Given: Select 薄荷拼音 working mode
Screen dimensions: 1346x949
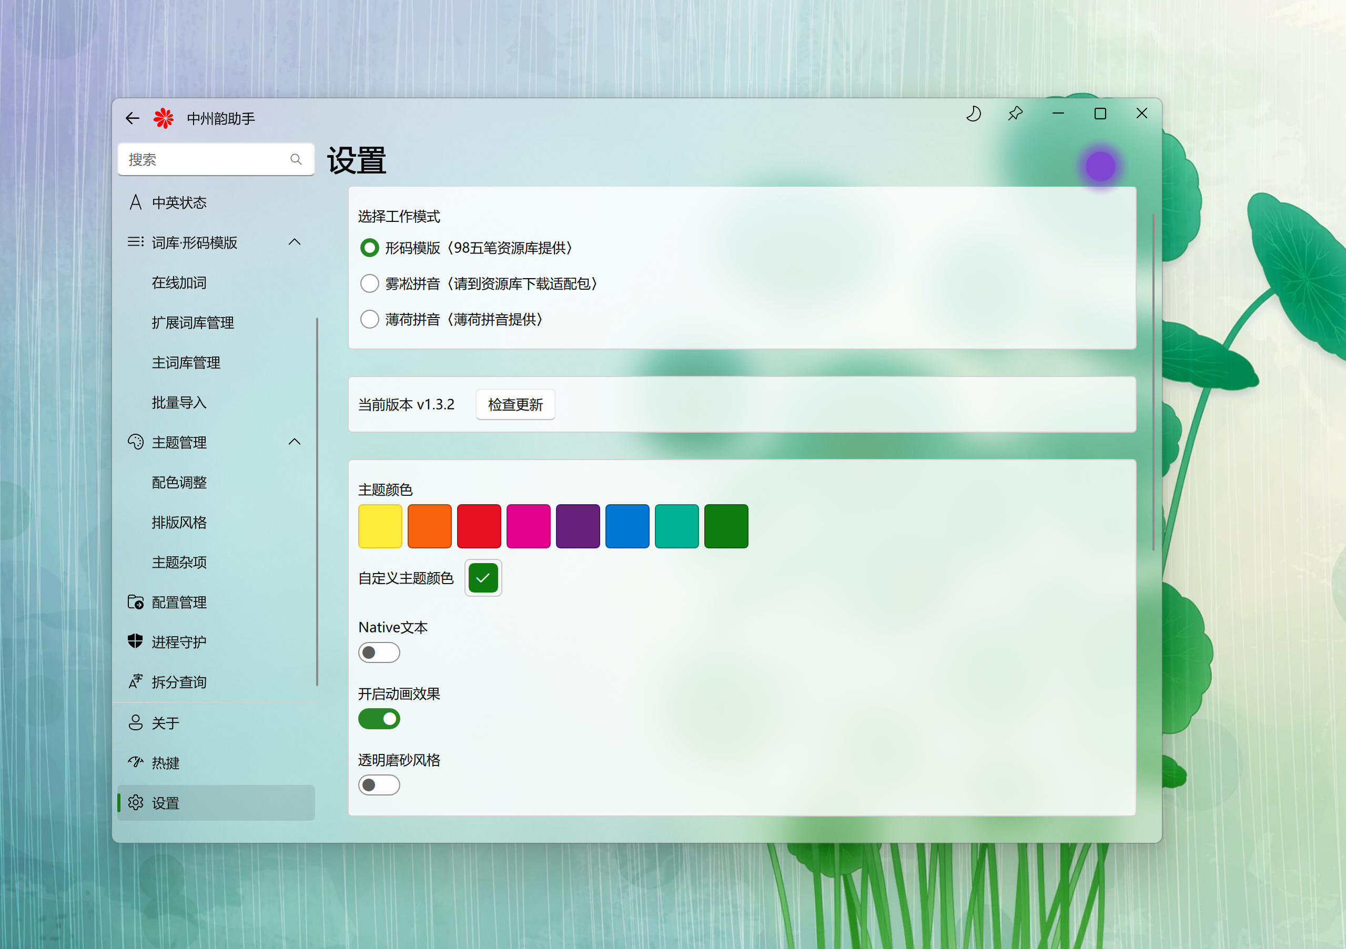Looking at the screenshot, I should click(x=369, y=320).
